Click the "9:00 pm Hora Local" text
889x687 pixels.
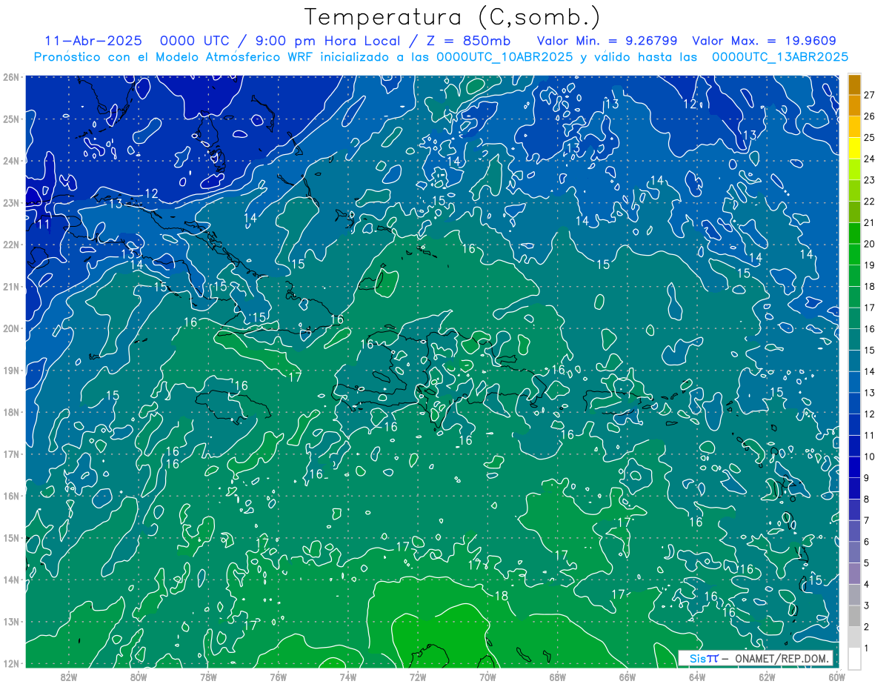[329, 41]
